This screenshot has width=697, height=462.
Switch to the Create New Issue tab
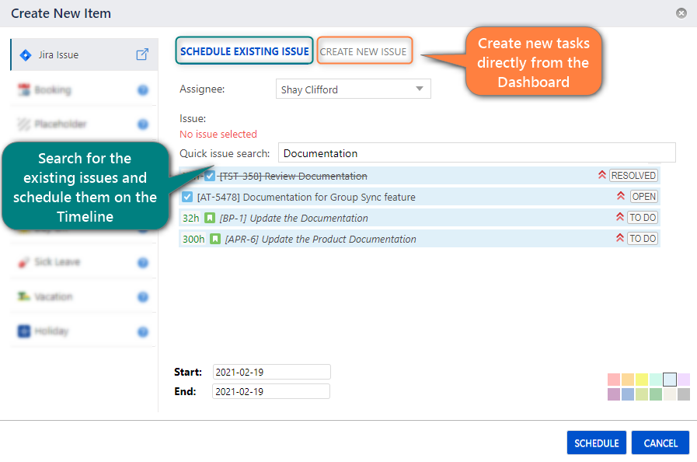(364, 51)
